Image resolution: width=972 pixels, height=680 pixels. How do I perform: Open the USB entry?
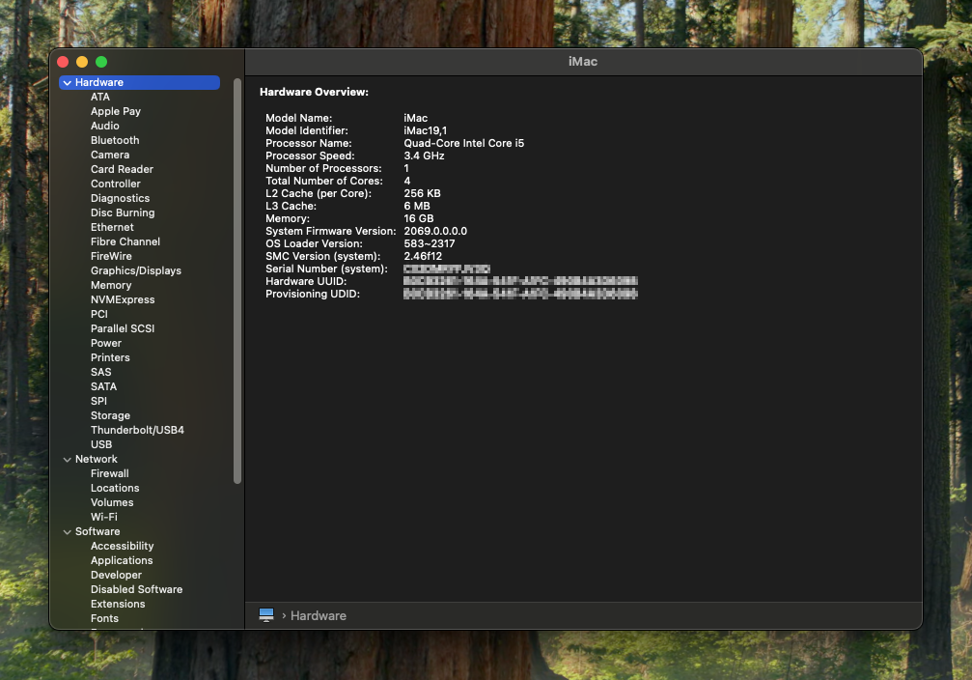[x=101, y=444]
